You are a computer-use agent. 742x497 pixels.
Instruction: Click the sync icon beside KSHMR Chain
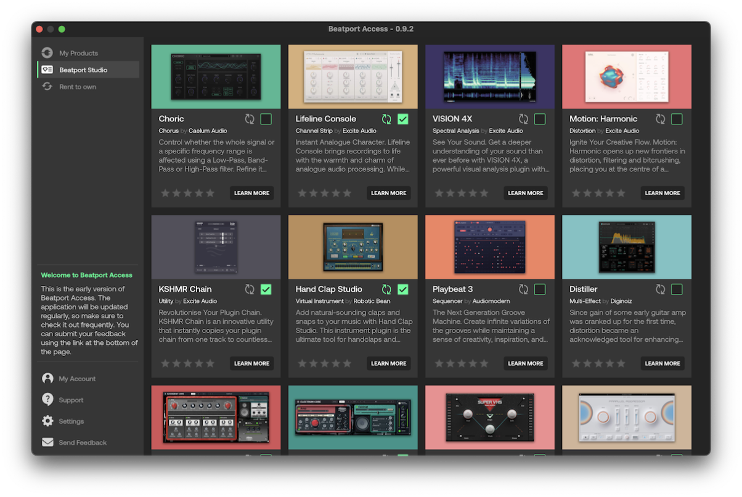point(250,289)
